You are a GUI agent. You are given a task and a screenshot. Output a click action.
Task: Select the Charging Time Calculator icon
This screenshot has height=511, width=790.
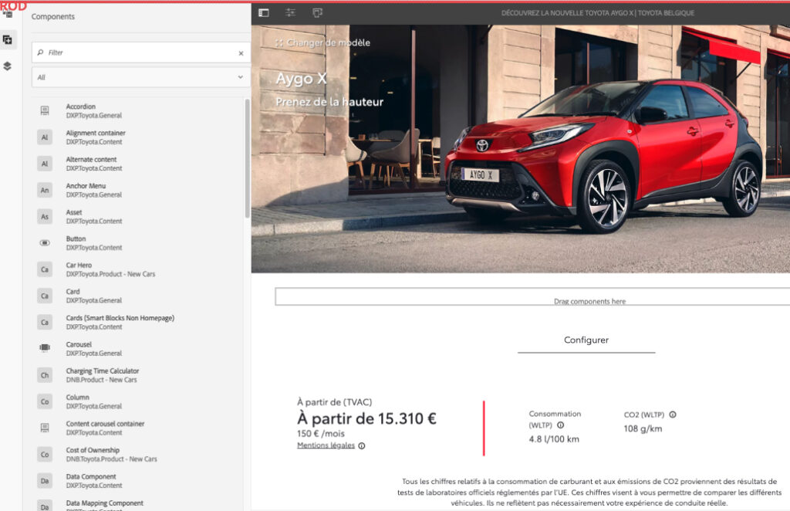pyautogui.click(x=45, y=375)
